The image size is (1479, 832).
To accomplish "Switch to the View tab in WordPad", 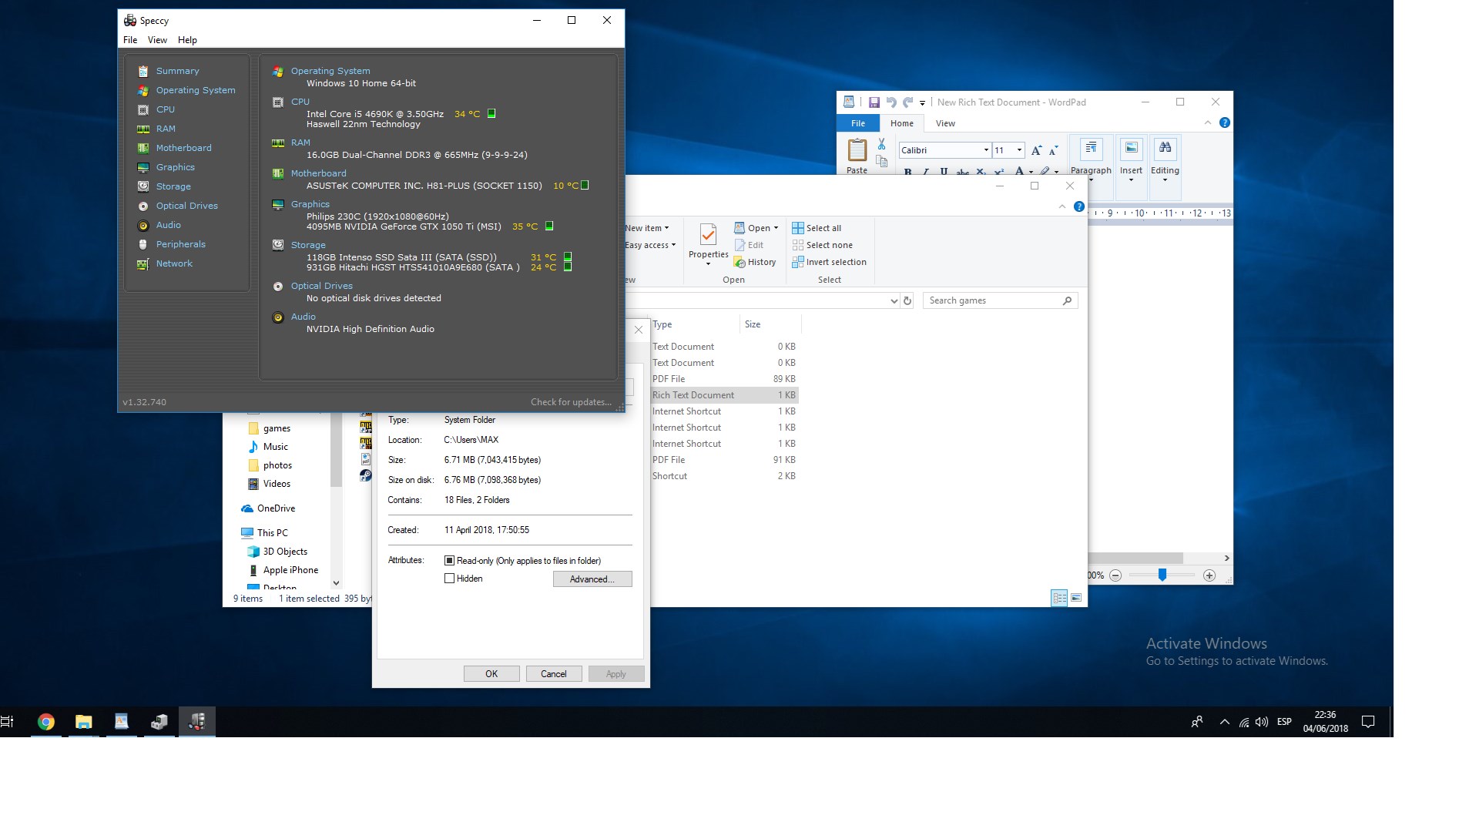I will point(945,123).
